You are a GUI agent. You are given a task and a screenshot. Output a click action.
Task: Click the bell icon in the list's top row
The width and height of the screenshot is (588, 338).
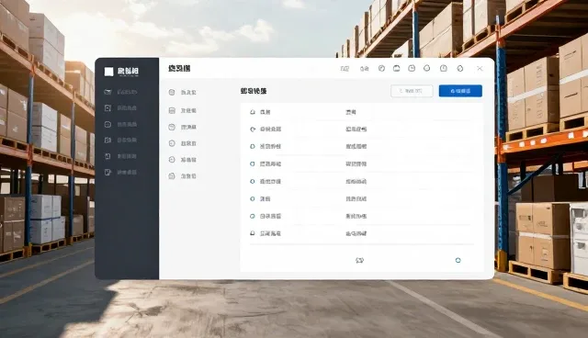click(253, 112)
